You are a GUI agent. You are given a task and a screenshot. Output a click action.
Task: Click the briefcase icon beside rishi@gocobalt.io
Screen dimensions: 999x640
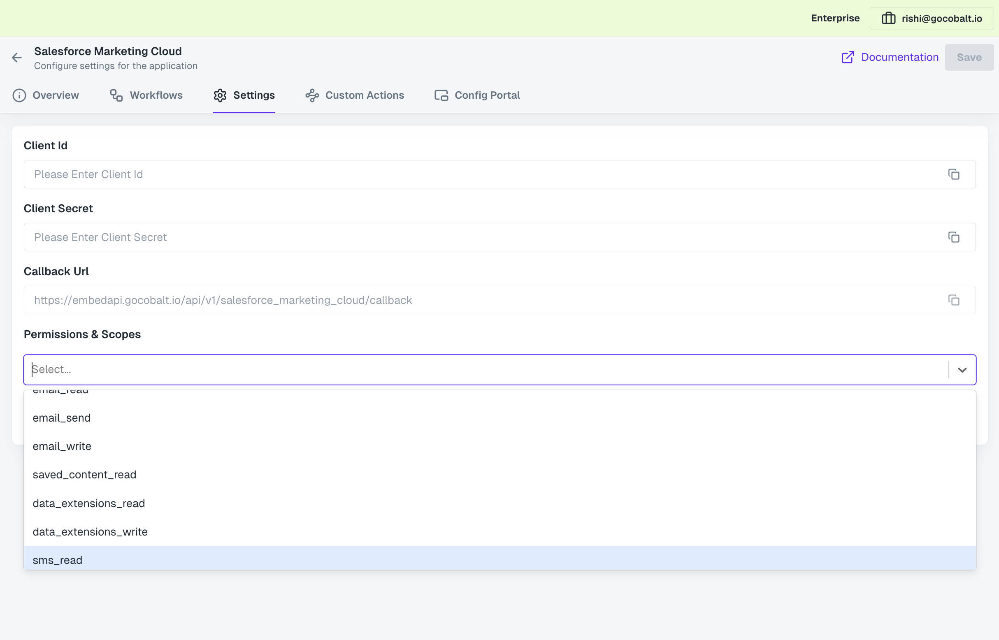tap(888, 18)
